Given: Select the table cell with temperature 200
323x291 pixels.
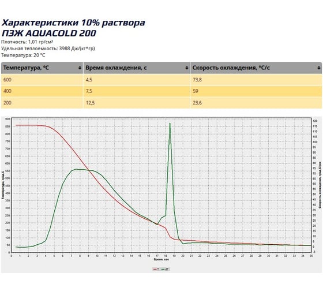Looking at the screenshot, I should coord(42,103).
